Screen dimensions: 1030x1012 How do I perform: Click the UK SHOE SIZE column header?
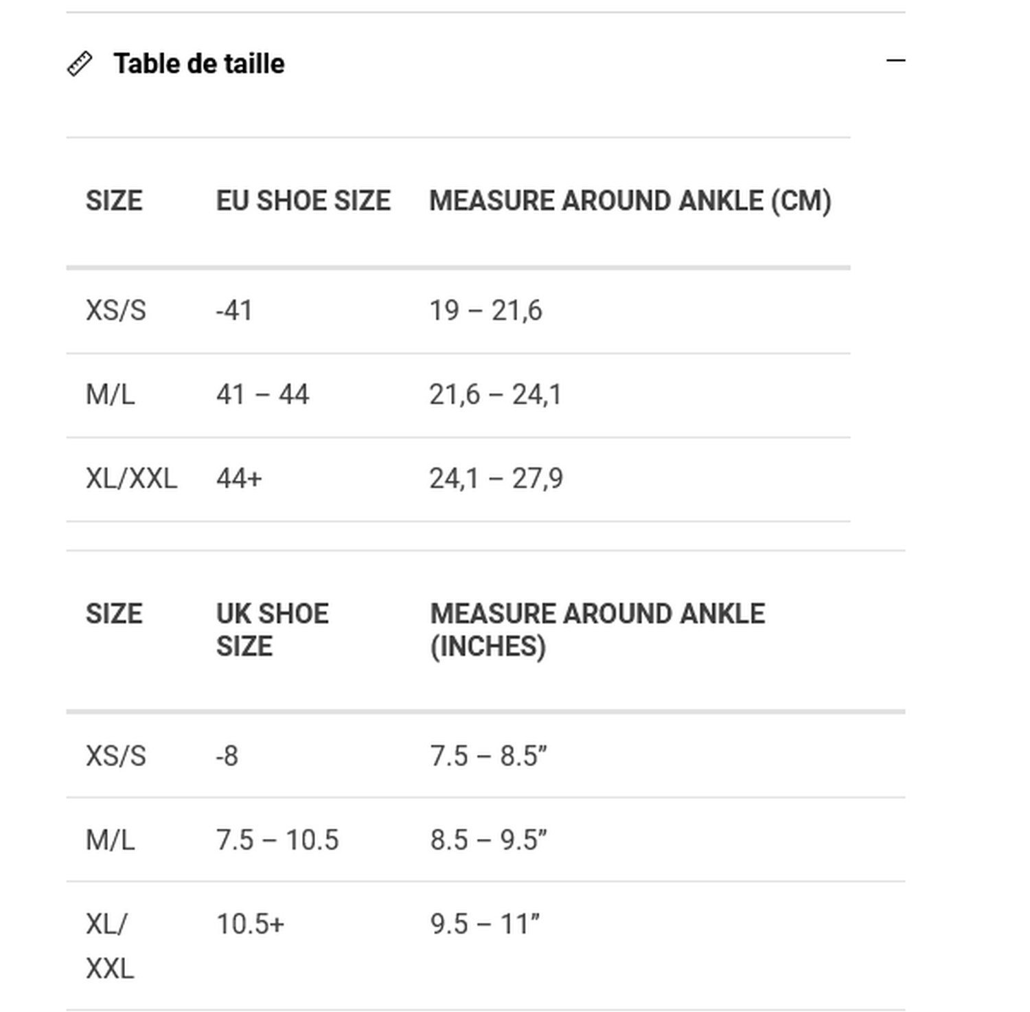273,630
